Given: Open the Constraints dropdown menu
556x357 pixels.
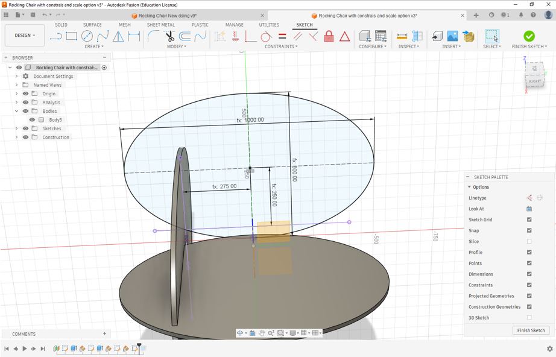Looking at the screenshot, I should pyautogui.click(x=280, y=46).
